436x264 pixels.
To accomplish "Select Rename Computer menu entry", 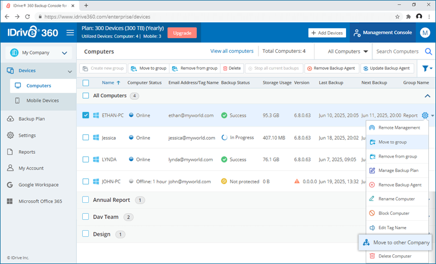I will pos(397,199).
